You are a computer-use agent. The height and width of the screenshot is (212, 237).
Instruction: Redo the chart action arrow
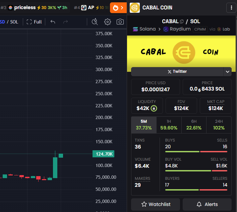coord(65,22)
